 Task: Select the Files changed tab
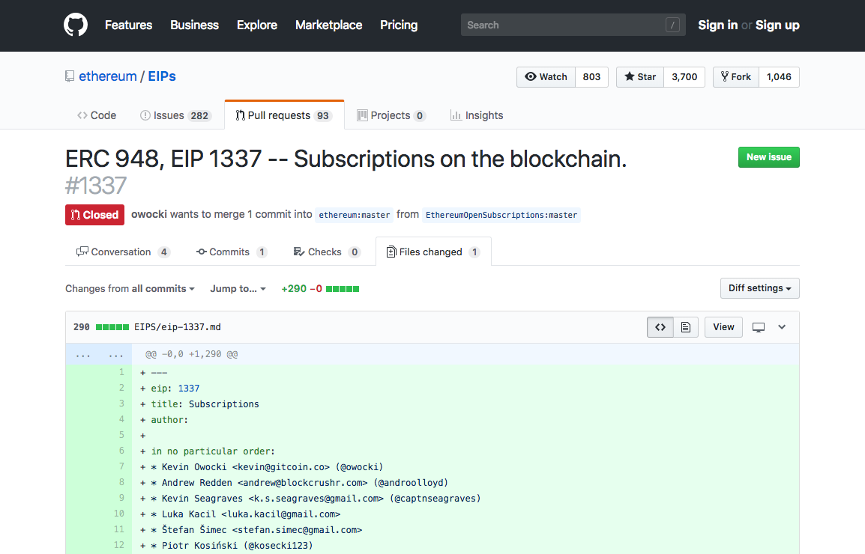coord(433,252)
